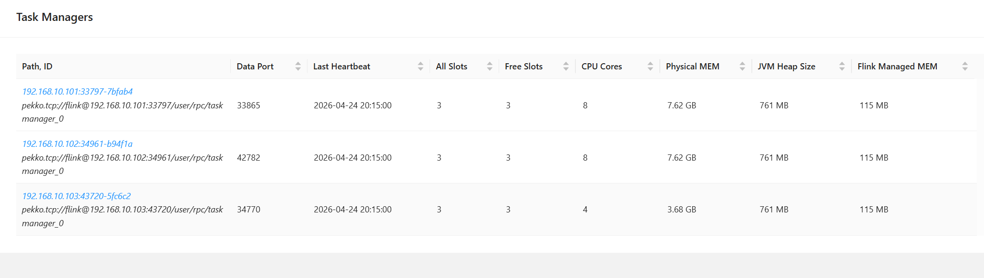This screenshot has width=984, height=278.
Task: Open task manager 192.168.10.101:33797-7bfab4
Action: pyautogui.click(x=77, y=91)
